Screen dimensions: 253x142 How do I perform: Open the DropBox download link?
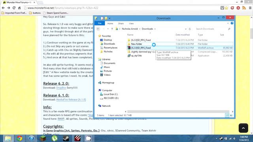tap(61, 88)
